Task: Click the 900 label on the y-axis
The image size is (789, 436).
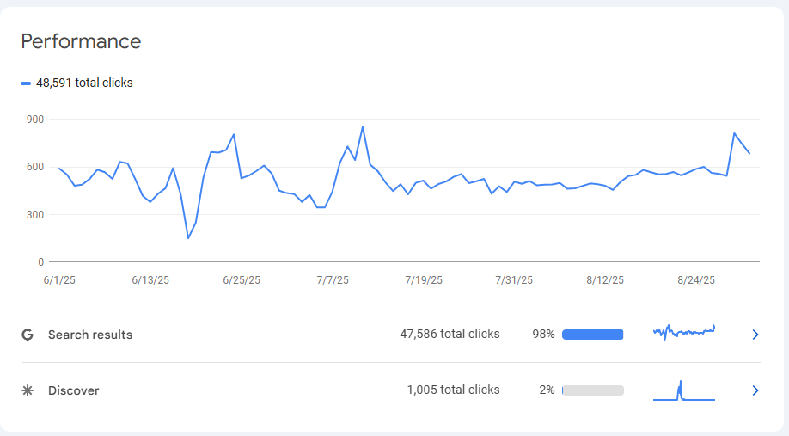Action: [x=34, y=120]
